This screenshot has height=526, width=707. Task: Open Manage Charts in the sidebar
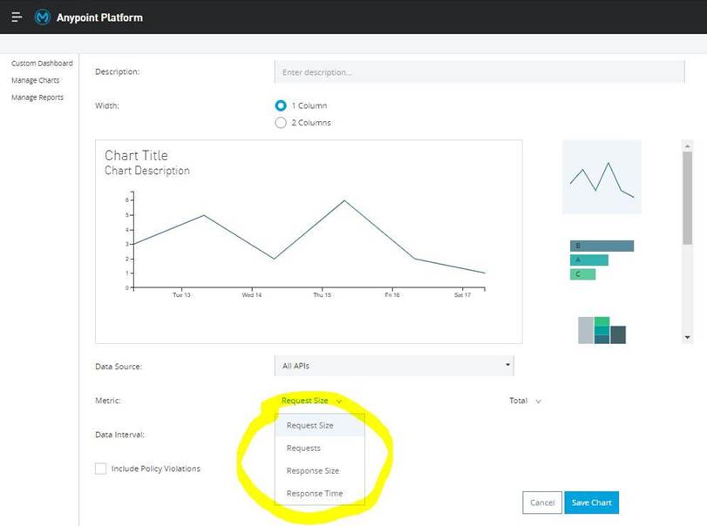pos(36,80)
